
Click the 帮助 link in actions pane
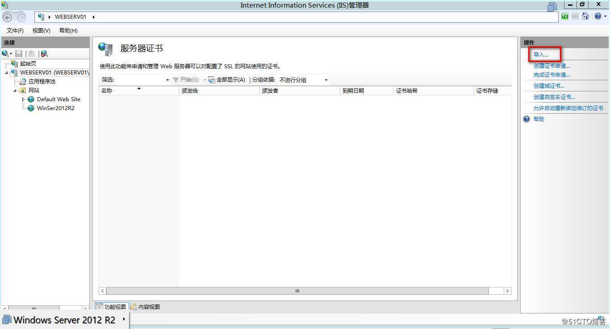[x=539, y=119]
